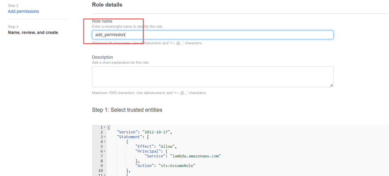
Task: Click the "Action" key on line 9
Action: (145, 165)
